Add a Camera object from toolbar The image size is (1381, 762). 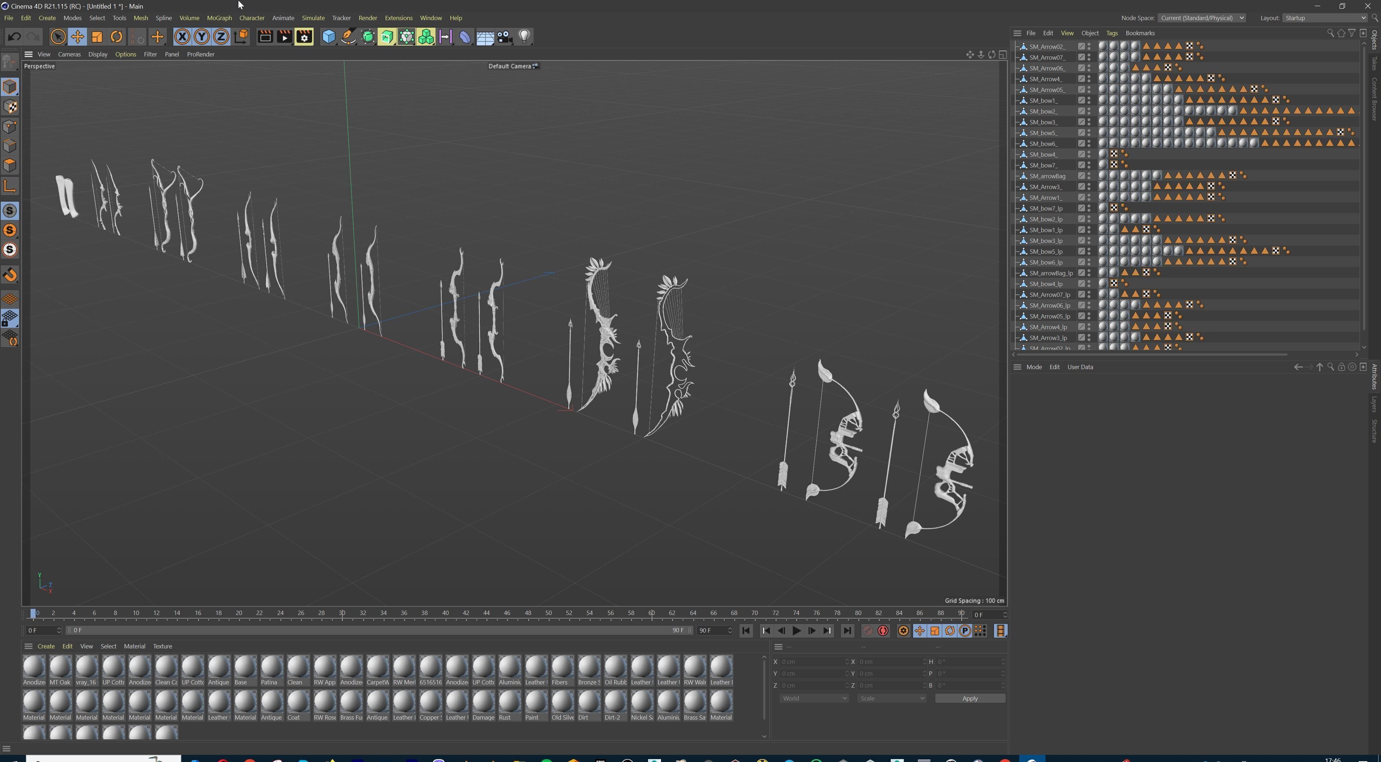(x=505, y=37)
